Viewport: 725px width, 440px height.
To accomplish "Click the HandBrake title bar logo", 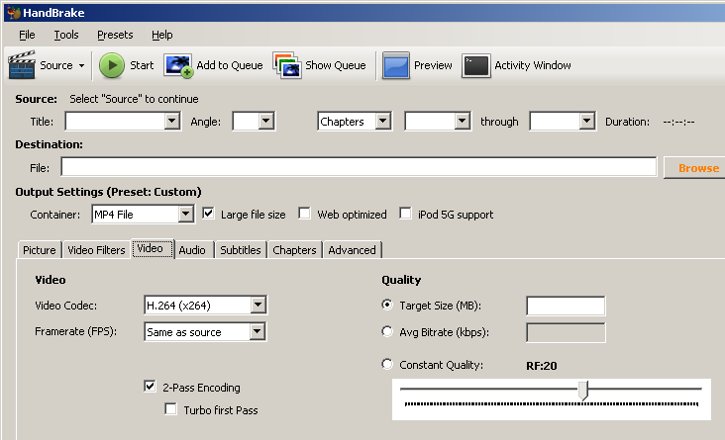I will click(x=14, y=13).
